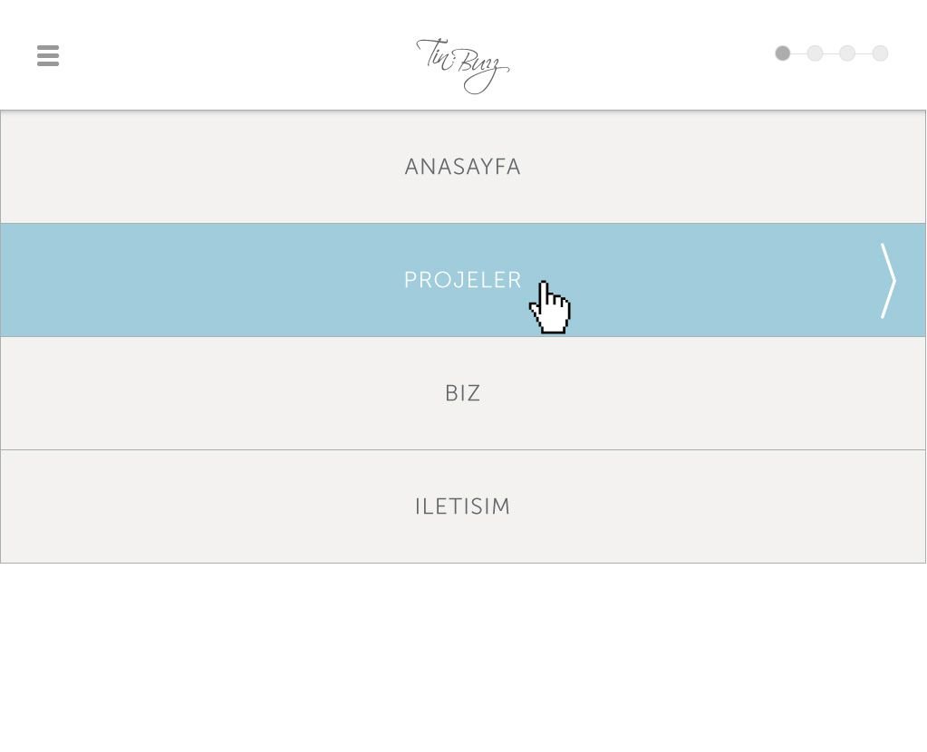Open the BIZ menu item
The height and width of the screenshot is (752, 927).
pos(462,393)
